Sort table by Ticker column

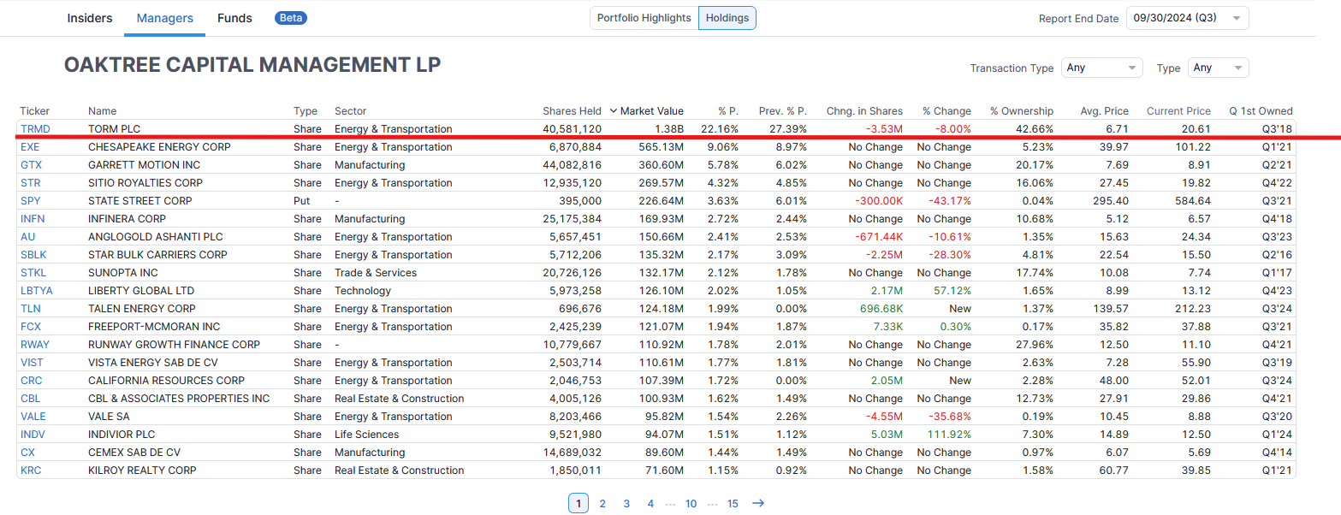pos(35,111)
